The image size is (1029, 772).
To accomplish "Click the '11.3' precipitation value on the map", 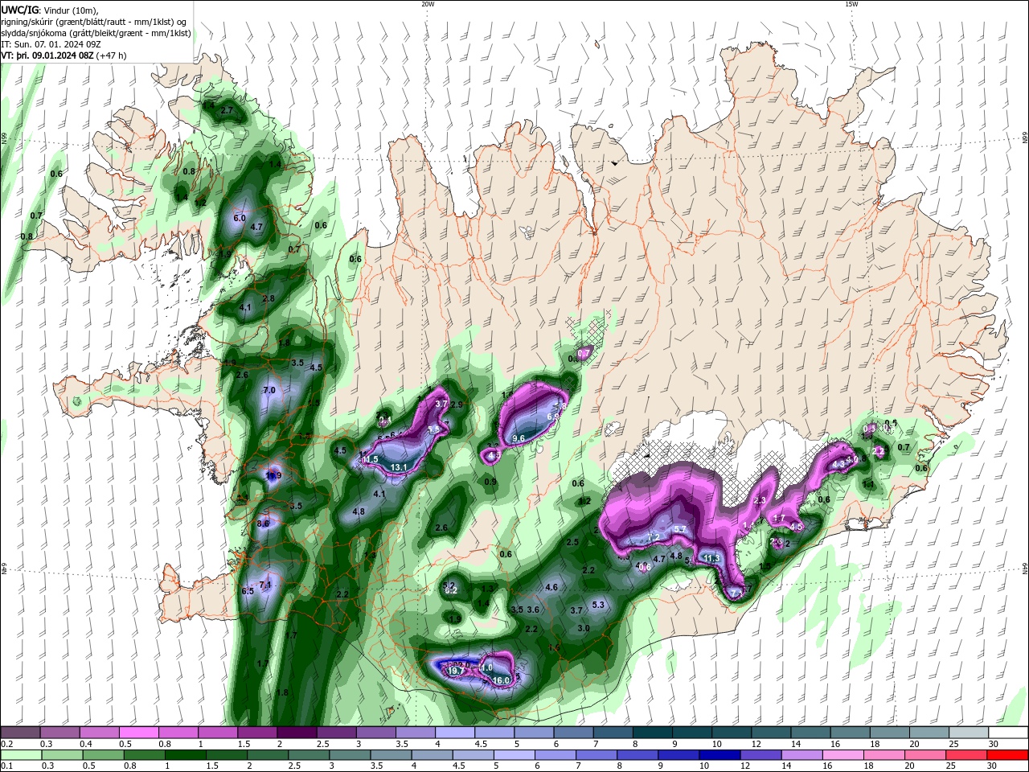I will pyautogui.click(x=711, y=558).
